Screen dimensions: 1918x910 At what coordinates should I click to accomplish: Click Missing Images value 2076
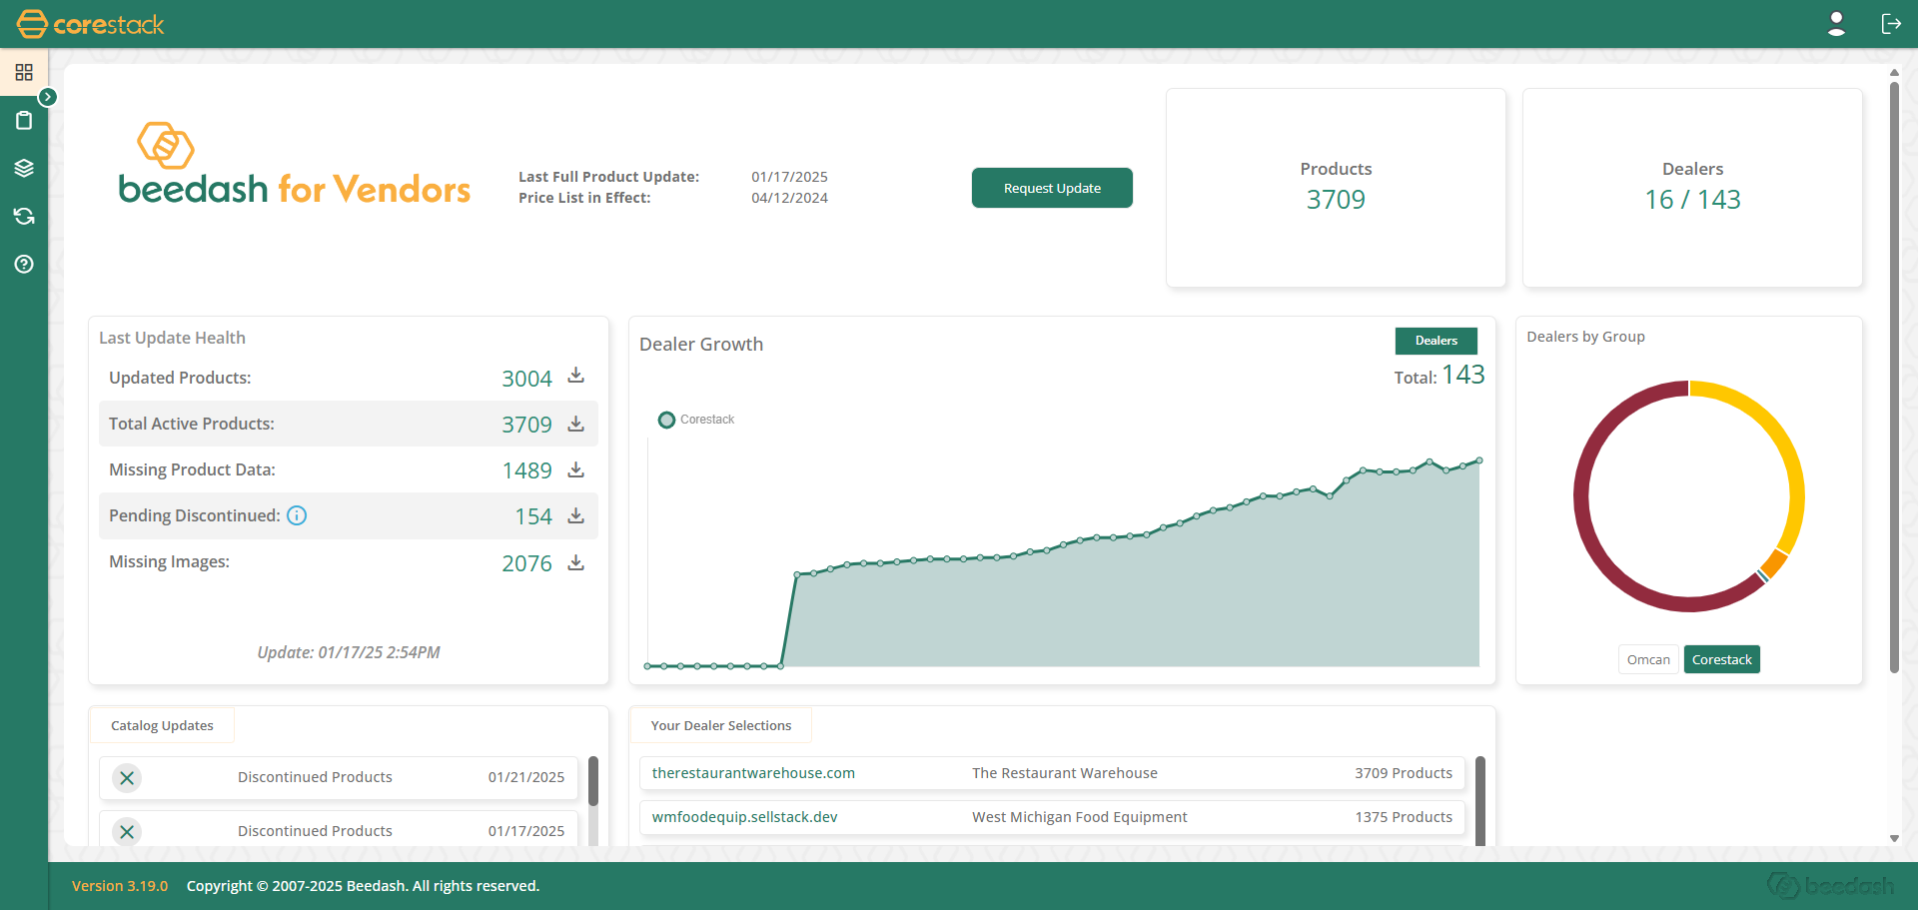coord(526,563)
